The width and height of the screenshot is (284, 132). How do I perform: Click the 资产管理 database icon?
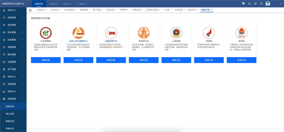pos(4,69)
